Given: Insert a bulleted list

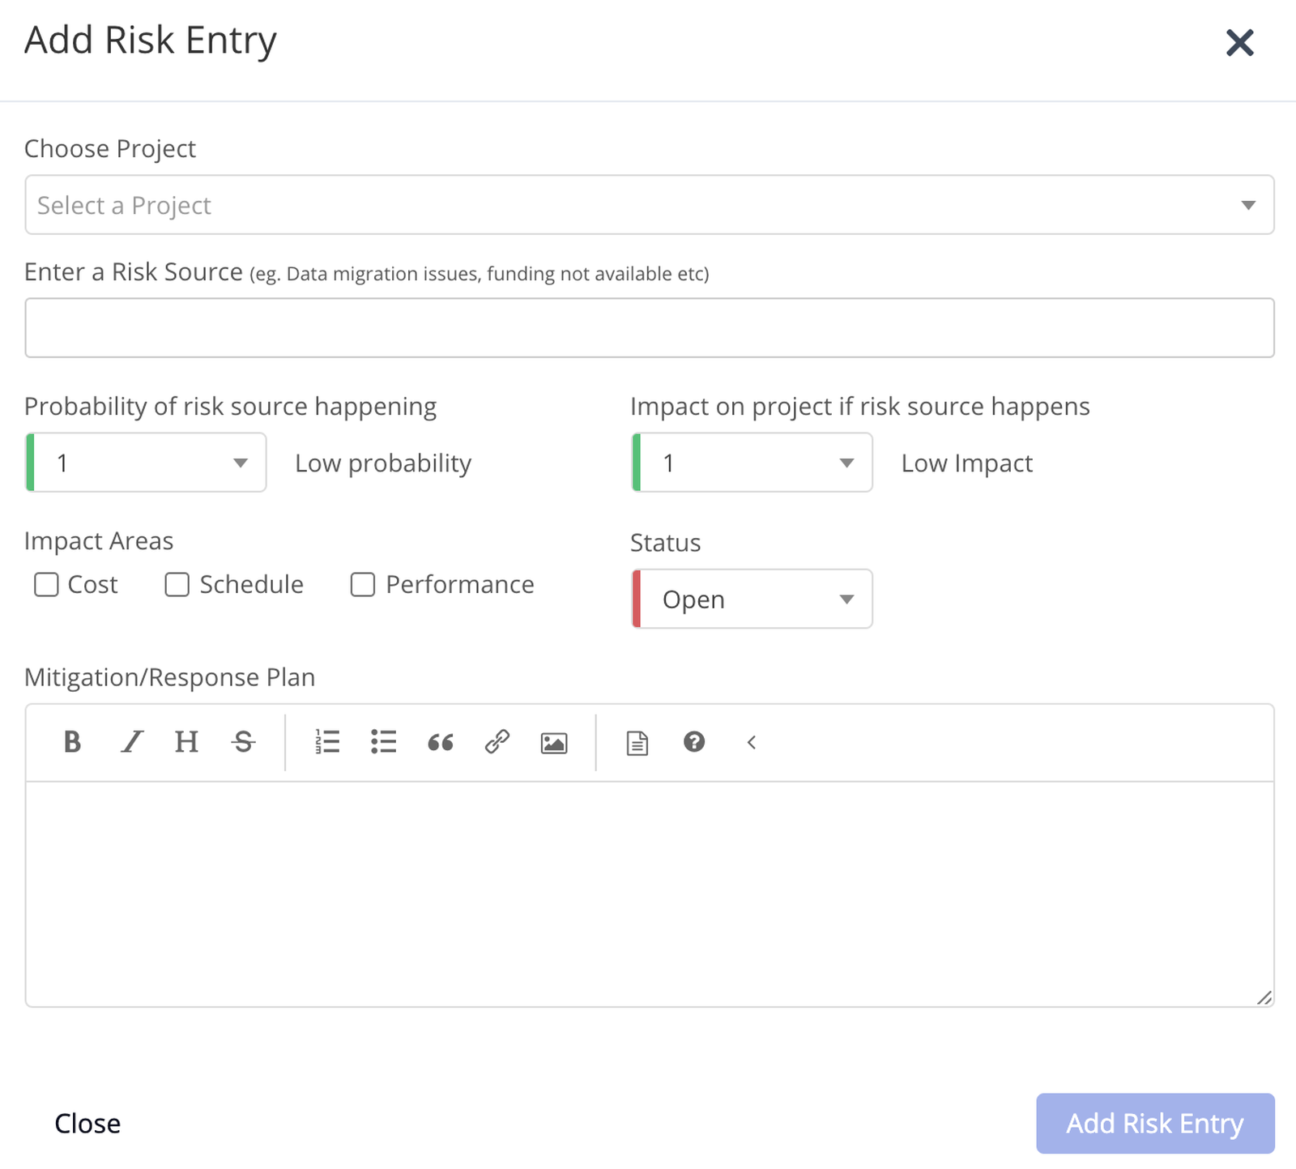Looking at the screenshot, I should pos(383,742).
